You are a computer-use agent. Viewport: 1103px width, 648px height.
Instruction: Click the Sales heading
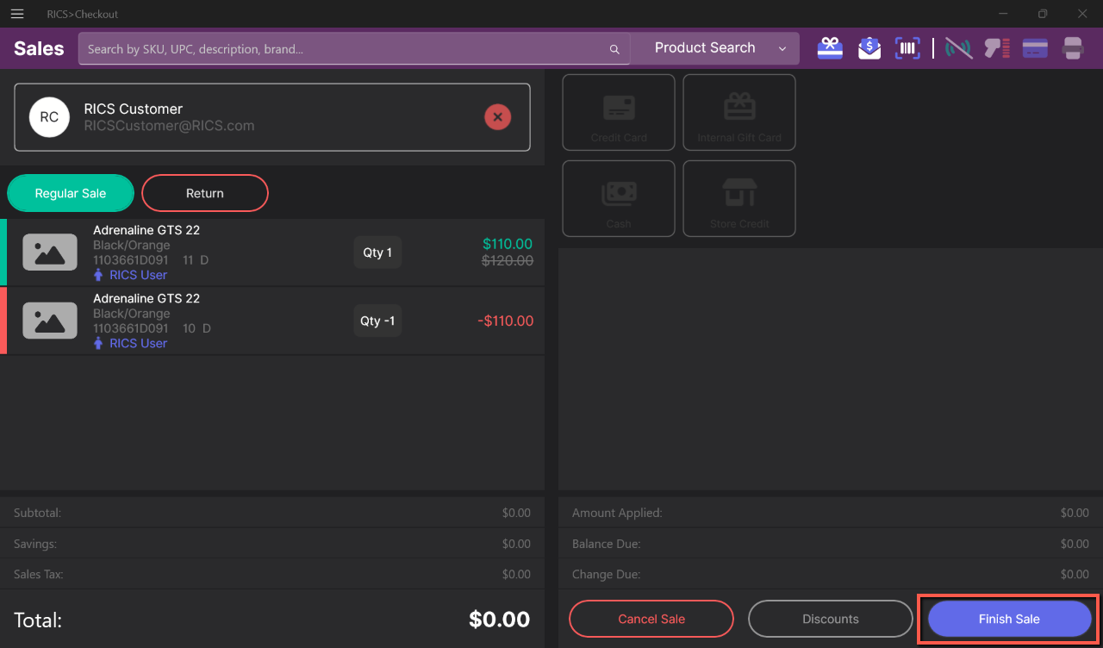click(39, 48)
